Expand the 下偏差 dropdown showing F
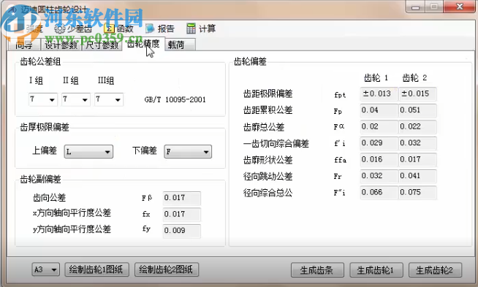 [x=188, y=151]
